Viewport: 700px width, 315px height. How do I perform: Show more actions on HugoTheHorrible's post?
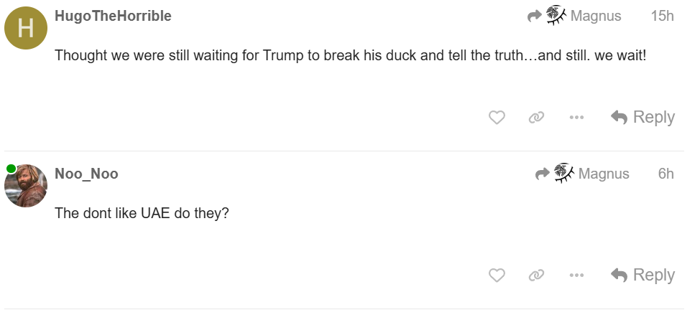point(576,117)
